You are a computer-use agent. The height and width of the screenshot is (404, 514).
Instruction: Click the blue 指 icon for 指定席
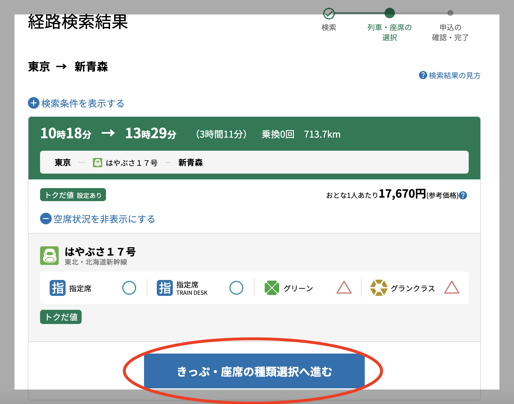57,288
